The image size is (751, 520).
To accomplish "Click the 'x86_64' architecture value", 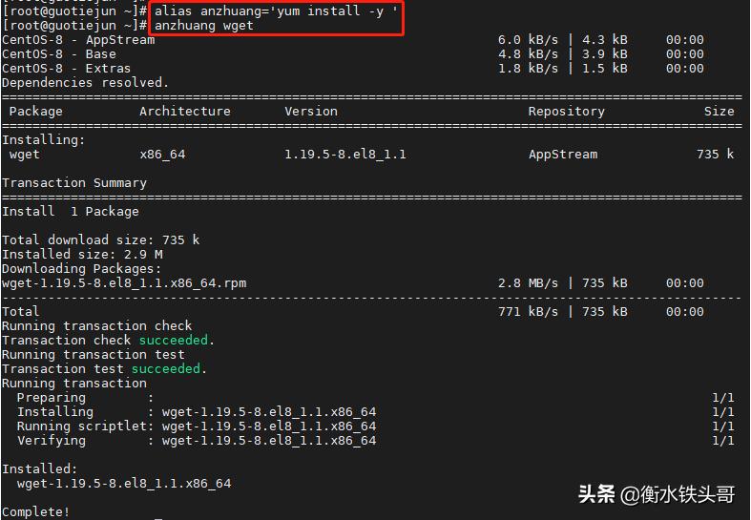I will point(162,155).
